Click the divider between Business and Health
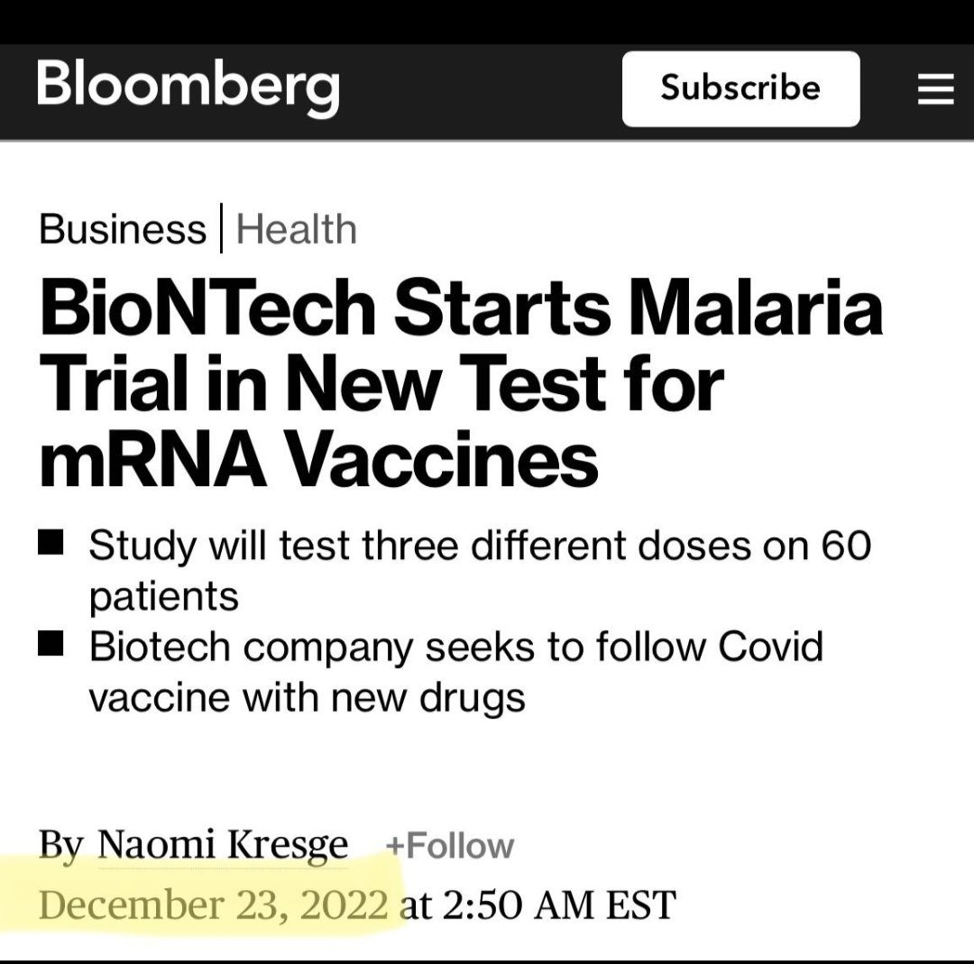 [221, 229]
